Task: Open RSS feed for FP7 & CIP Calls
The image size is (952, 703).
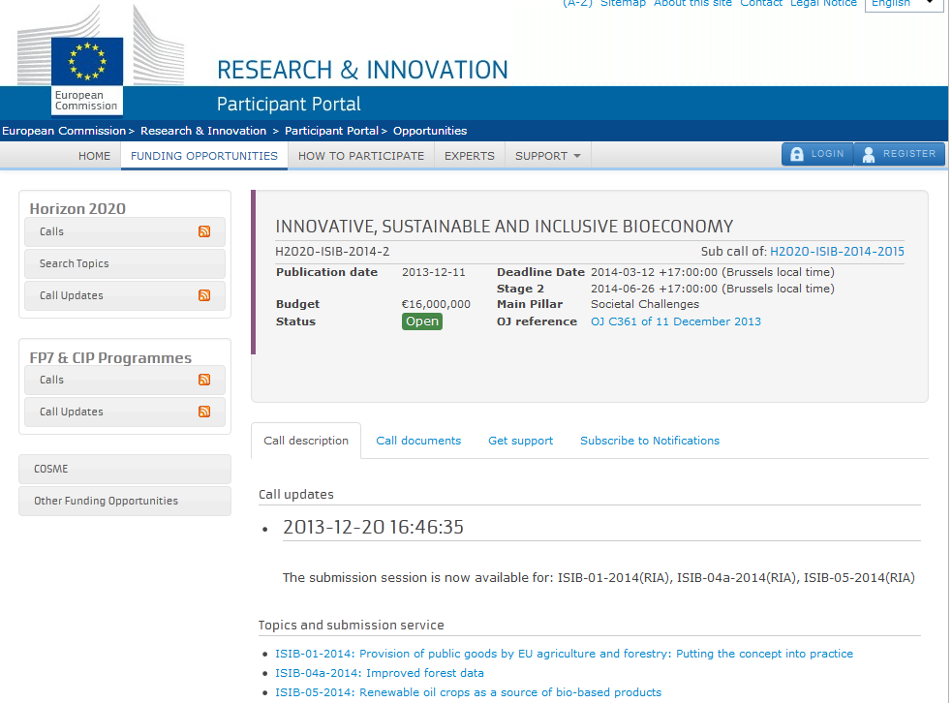Action: [x=204, y=380]
